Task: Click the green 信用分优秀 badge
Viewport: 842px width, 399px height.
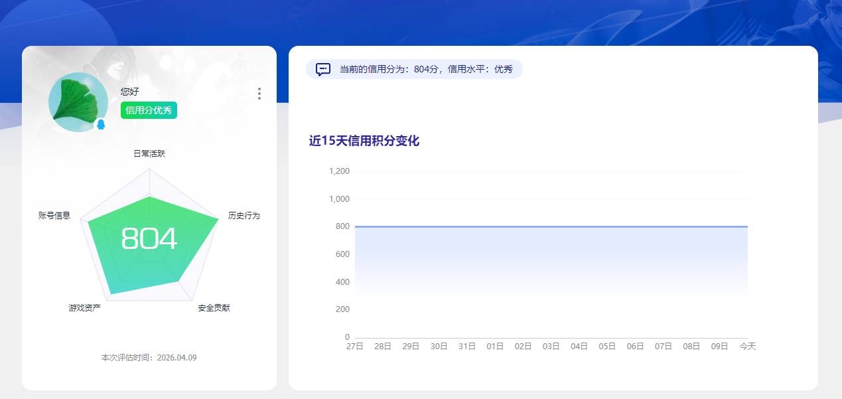Action: (x=147, y=110)
